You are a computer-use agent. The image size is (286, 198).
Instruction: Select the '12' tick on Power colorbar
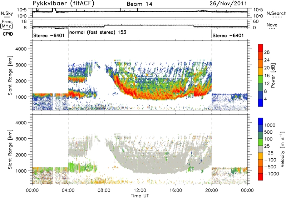[x=267, y=84]
